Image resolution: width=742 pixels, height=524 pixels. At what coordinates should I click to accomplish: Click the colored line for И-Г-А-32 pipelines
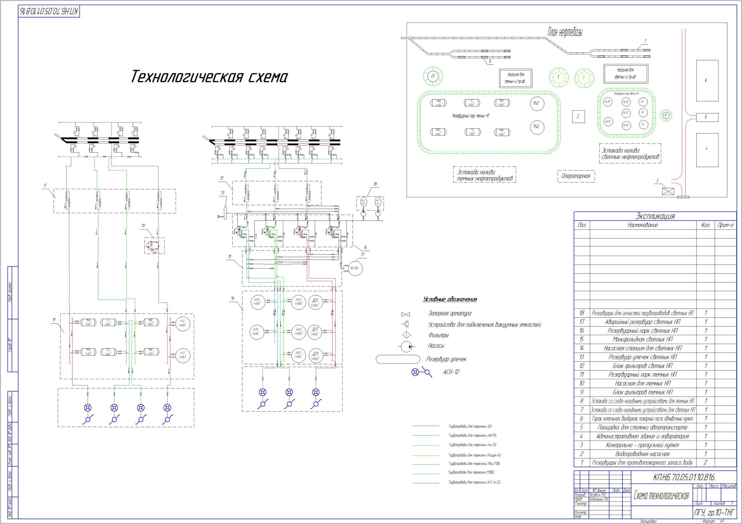(425, 483)
